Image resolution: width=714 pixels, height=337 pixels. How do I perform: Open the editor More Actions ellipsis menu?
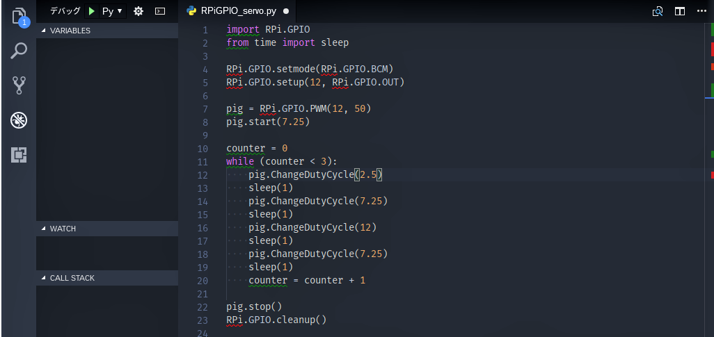702,11
